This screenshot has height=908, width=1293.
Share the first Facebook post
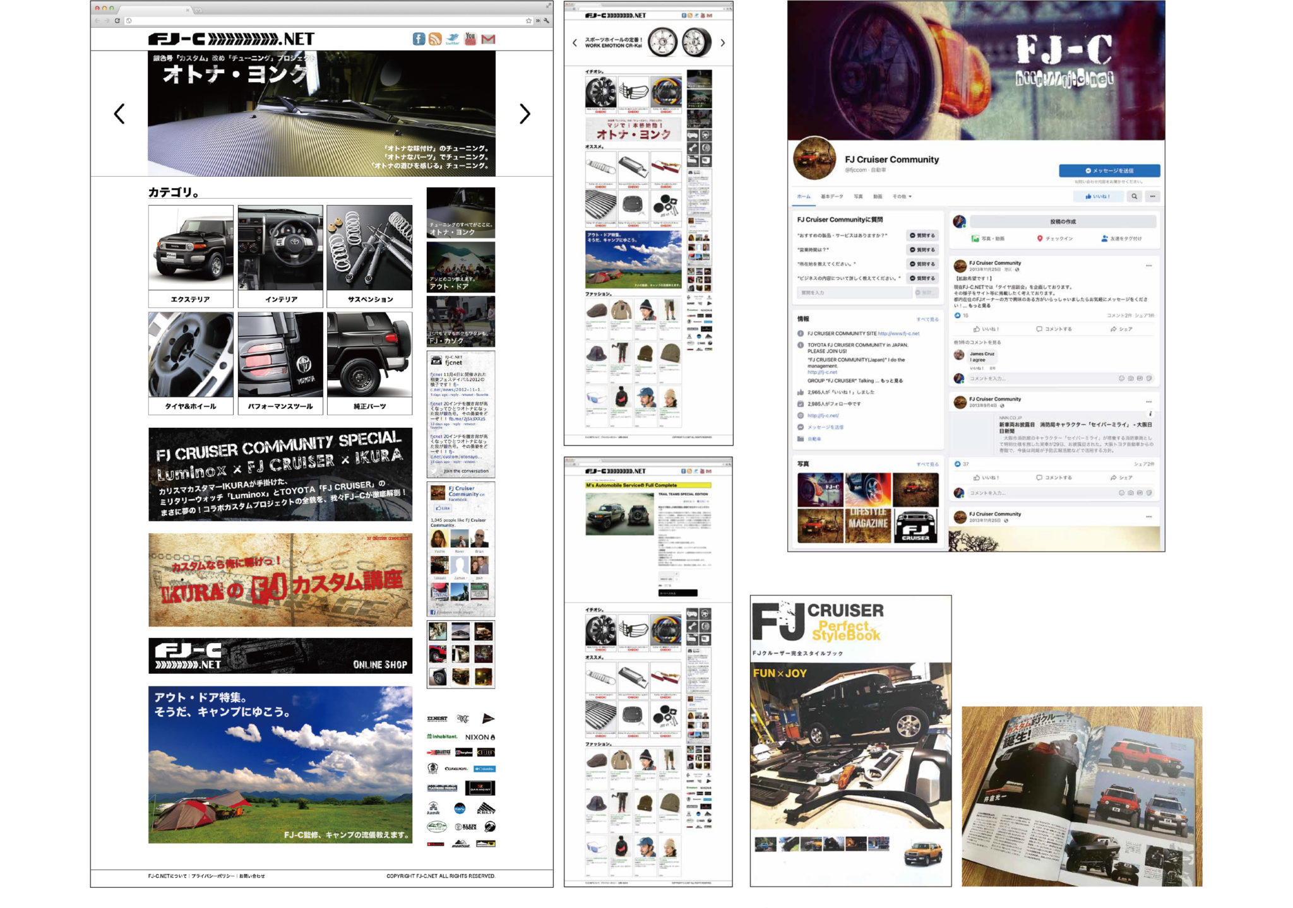[1121, 329]
